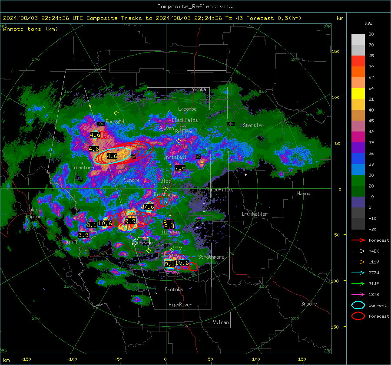Click the 8.4 tops label above Airdrie
This screenshot has height=365, width=391.
coord(169,227)
